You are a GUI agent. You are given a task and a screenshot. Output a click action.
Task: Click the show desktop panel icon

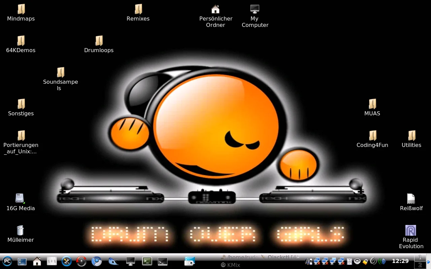tap(22, 261)
